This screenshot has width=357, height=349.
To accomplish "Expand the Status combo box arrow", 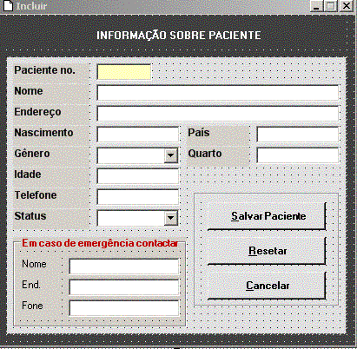I will [170, 218].
